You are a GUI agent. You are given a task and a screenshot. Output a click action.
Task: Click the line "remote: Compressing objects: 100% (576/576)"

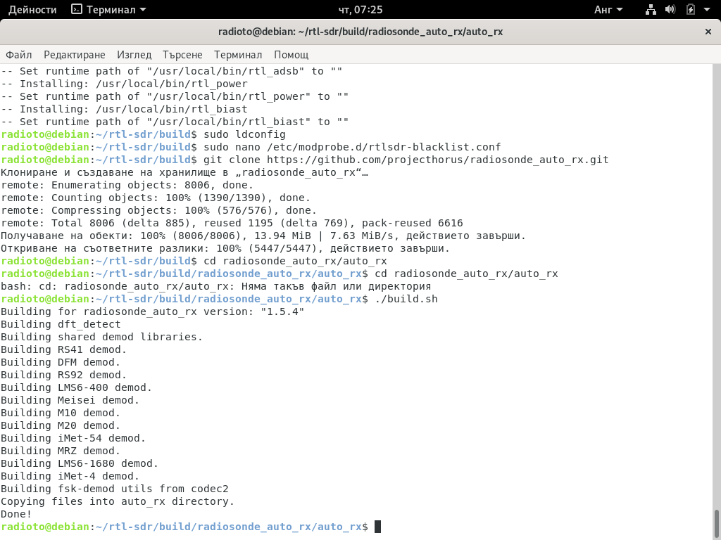[158, 210]
